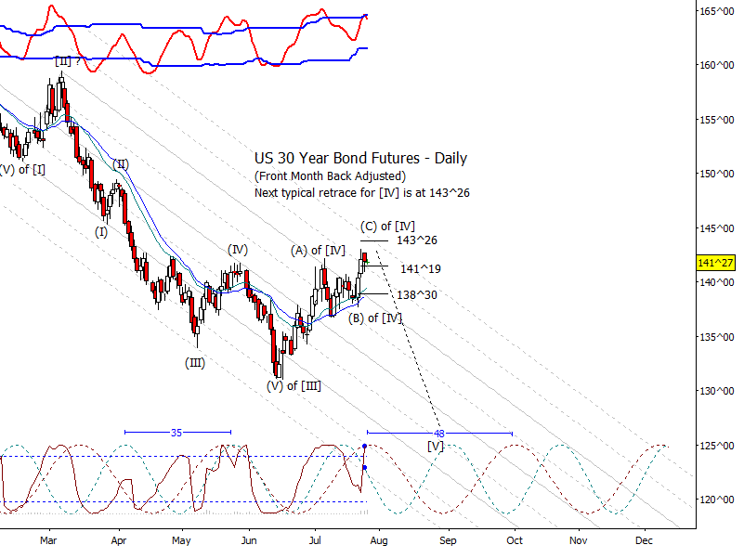The image size is (744, 558).
Task: Click the 125^00 price axis label
Action: (717, 446)
